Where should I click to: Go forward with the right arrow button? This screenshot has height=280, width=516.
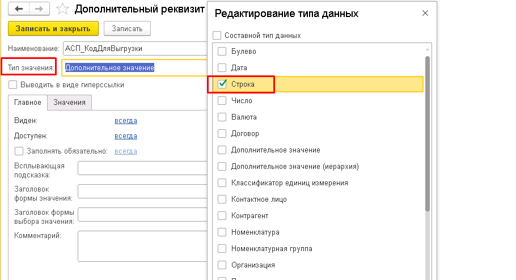click(x=39, y=9)
